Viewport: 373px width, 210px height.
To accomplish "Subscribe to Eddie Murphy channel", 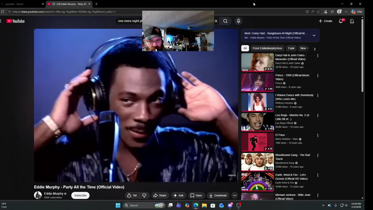I will pos(80,195).
